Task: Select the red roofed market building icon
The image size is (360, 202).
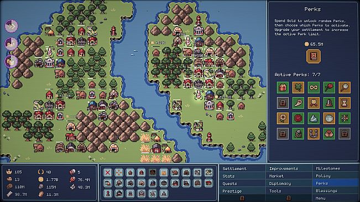Action: [x=208, y=183]
